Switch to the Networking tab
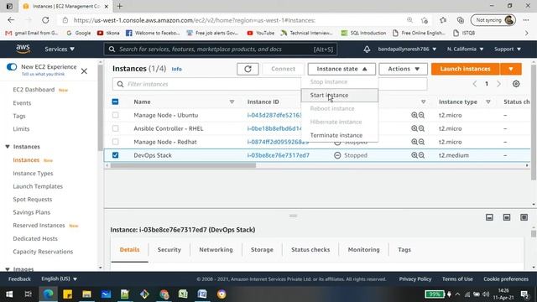This screenshot has height=302, width=537. click(216, 250)
